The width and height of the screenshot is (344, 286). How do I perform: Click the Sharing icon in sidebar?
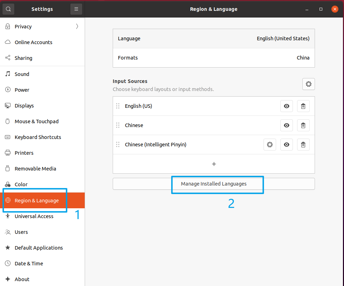(x=8, y=58)
